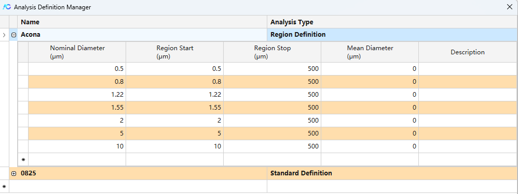This screenshot has width=518, height=194.
Task: Click Region Stop cell in the 10 row
Action: 272,146
